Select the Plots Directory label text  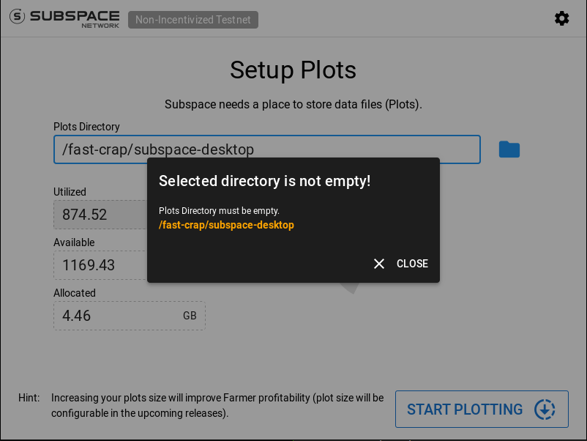(86, 127)
